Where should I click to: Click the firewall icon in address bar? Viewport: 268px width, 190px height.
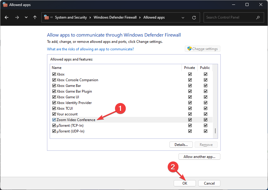(46, 17)
